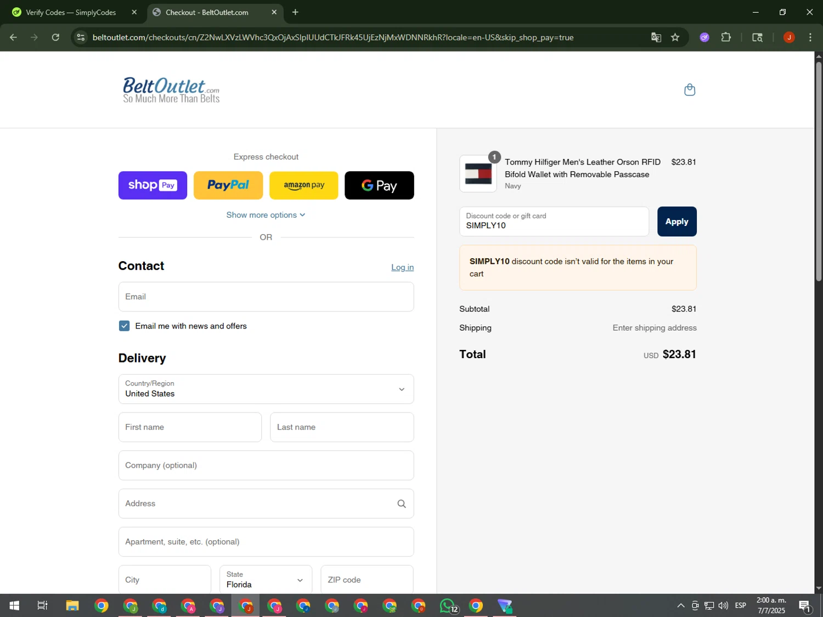
Task: View site information icon in address bar
Action: (81, 37)
